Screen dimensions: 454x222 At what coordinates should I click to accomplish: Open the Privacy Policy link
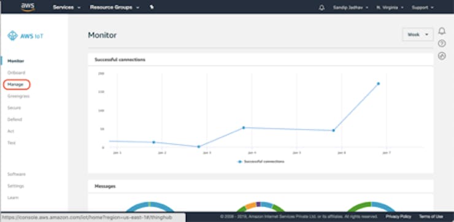tap(398, 216)
